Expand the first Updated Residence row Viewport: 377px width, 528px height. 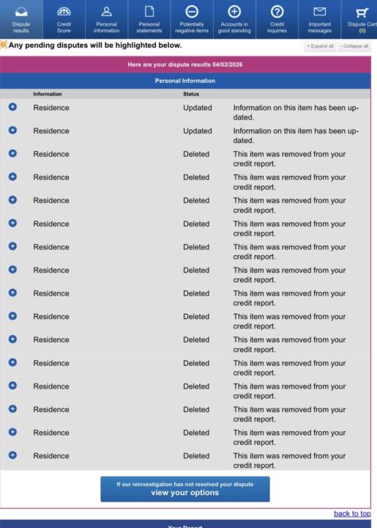12,107
